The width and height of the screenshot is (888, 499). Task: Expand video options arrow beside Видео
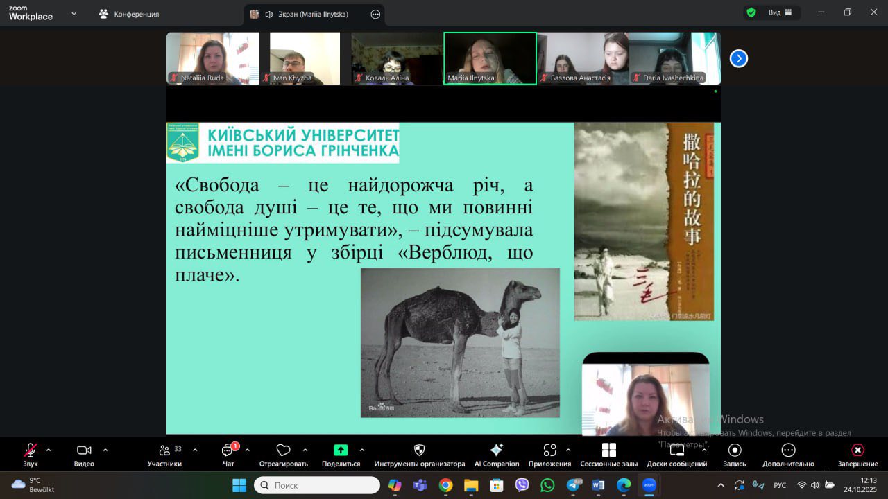[x=105, y=450]
